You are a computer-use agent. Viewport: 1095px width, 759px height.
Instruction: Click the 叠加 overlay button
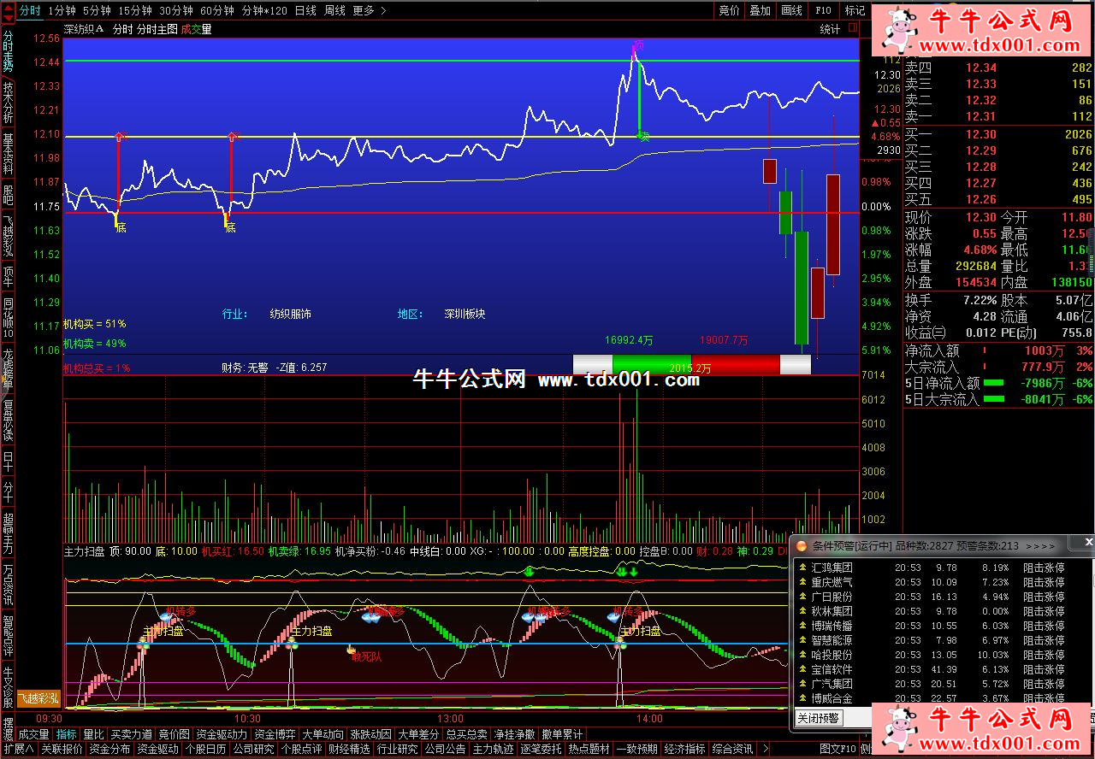[x=760, y=10]
